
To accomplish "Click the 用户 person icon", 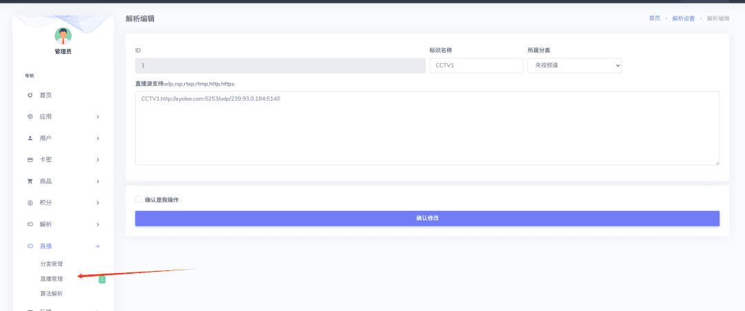I will (30, 138).
